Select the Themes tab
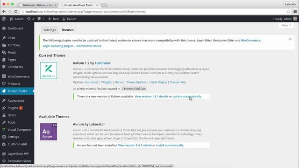This screenshot has height=168, width=299. coord(67,30)
